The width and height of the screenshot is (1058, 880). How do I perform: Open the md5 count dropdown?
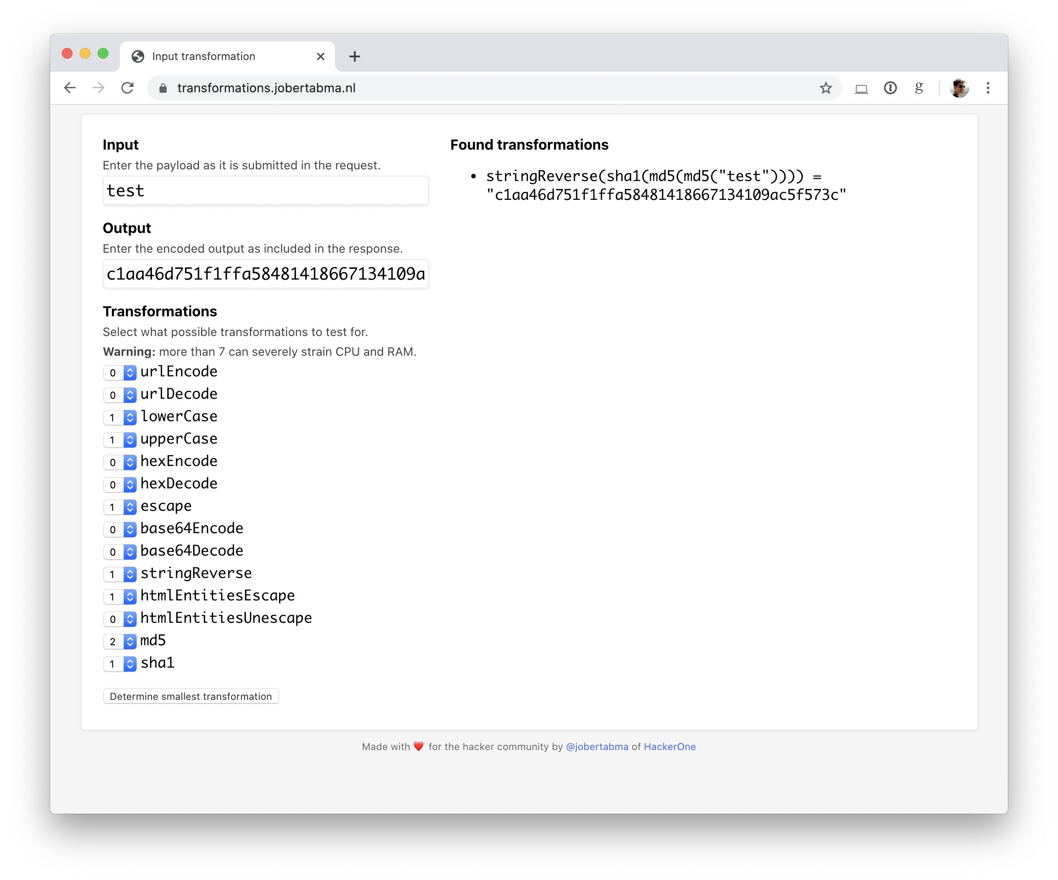[120, 641]
